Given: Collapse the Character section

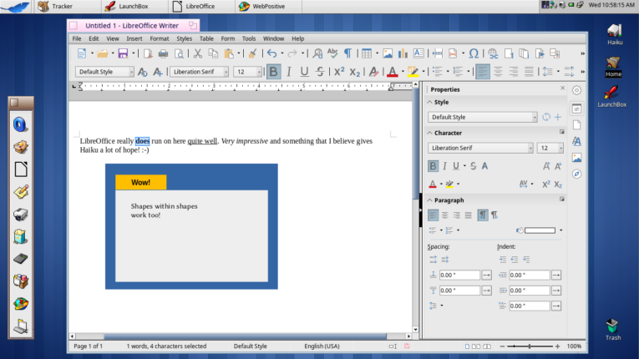Looking at the screenshot, I should point(429,133).
